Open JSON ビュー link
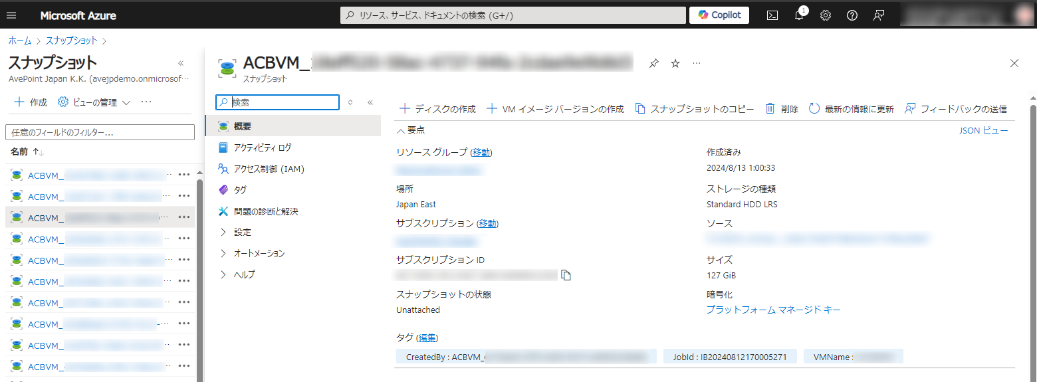 [x=983, y=131]
